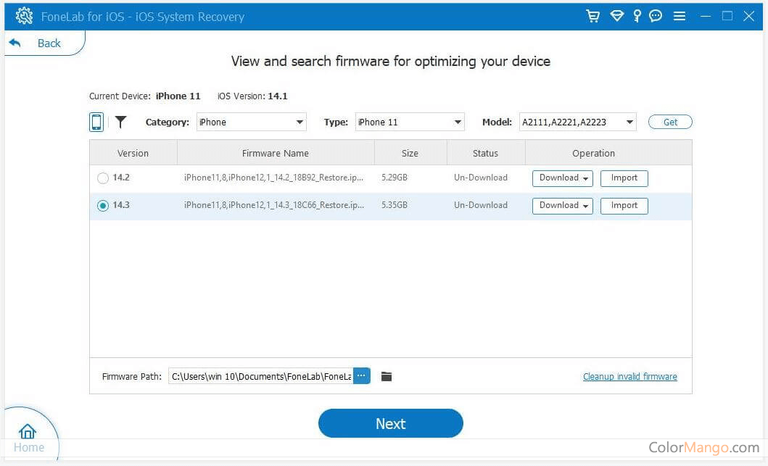The image size is (768, 466).
Task: Switch back using the Back arrow
Action: coord(41,43)
